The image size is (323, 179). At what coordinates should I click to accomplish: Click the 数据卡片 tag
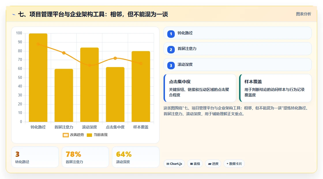pyautogui.click(x=234, y=164)
